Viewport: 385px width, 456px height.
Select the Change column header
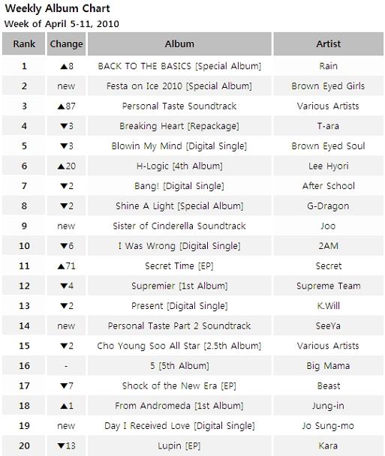[x=66, y=44]
